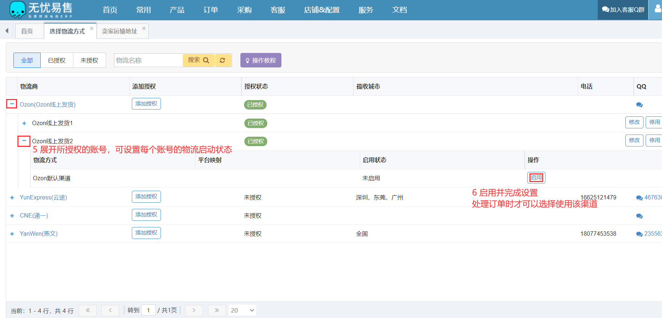
Task: Open the 客服 menu
Action: (278, 10)
